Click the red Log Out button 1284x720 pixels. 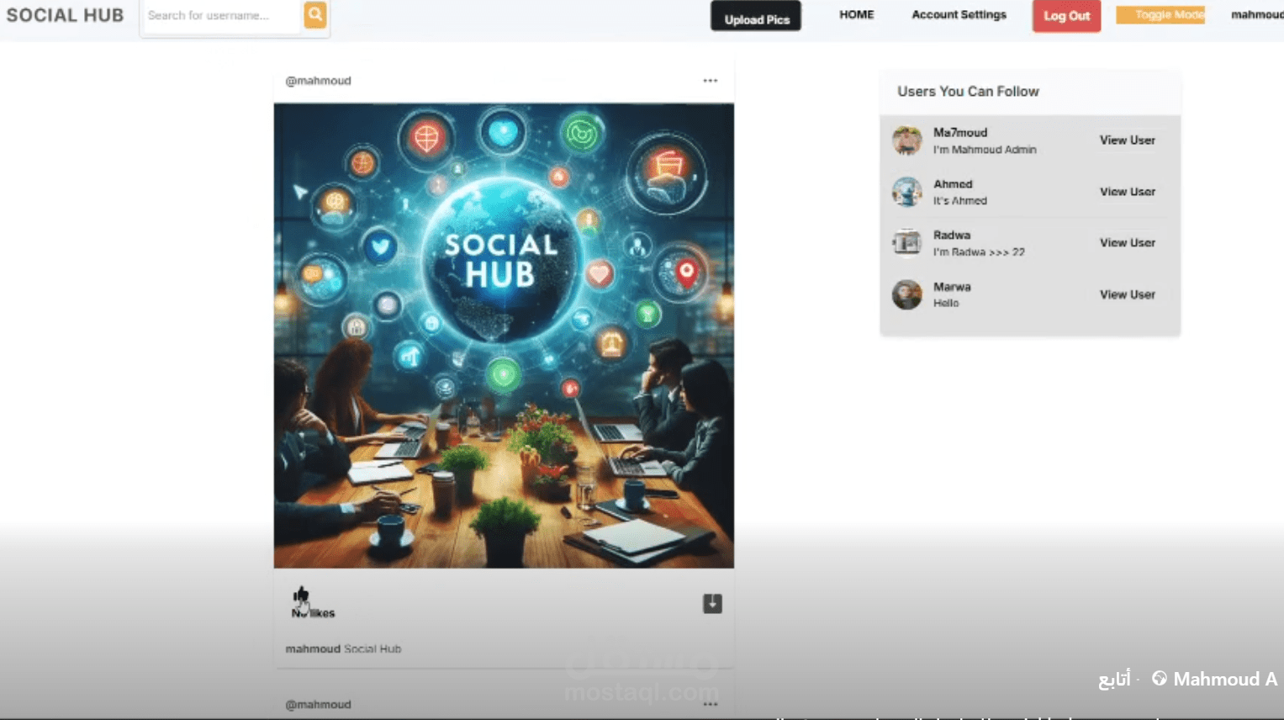[x=1067, y=16]
